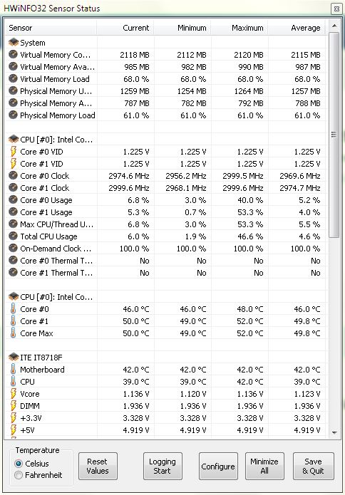345x495 pixels.
Task: Click the ITE IT8718F chip icon
Action: 14,358
